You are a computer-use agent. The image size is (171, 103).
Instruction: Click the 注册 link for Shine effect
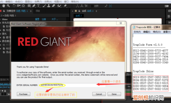click(44, 19)
